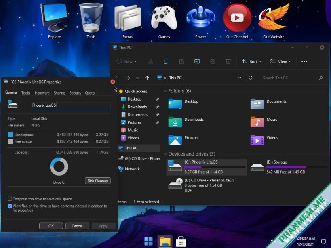Click the Up arrow navigation button
The width and height of the screenshot is (331, 248).
147,78
